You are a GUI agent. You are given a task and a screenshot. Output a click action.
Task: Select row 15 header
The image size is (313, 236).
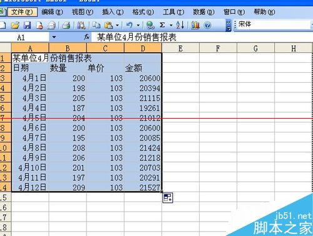pyautogui.click(x=6, y=197)
